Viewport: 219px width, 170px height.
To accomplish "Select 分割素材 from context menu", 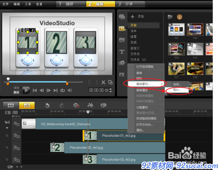I will click(x=142, y=108).
